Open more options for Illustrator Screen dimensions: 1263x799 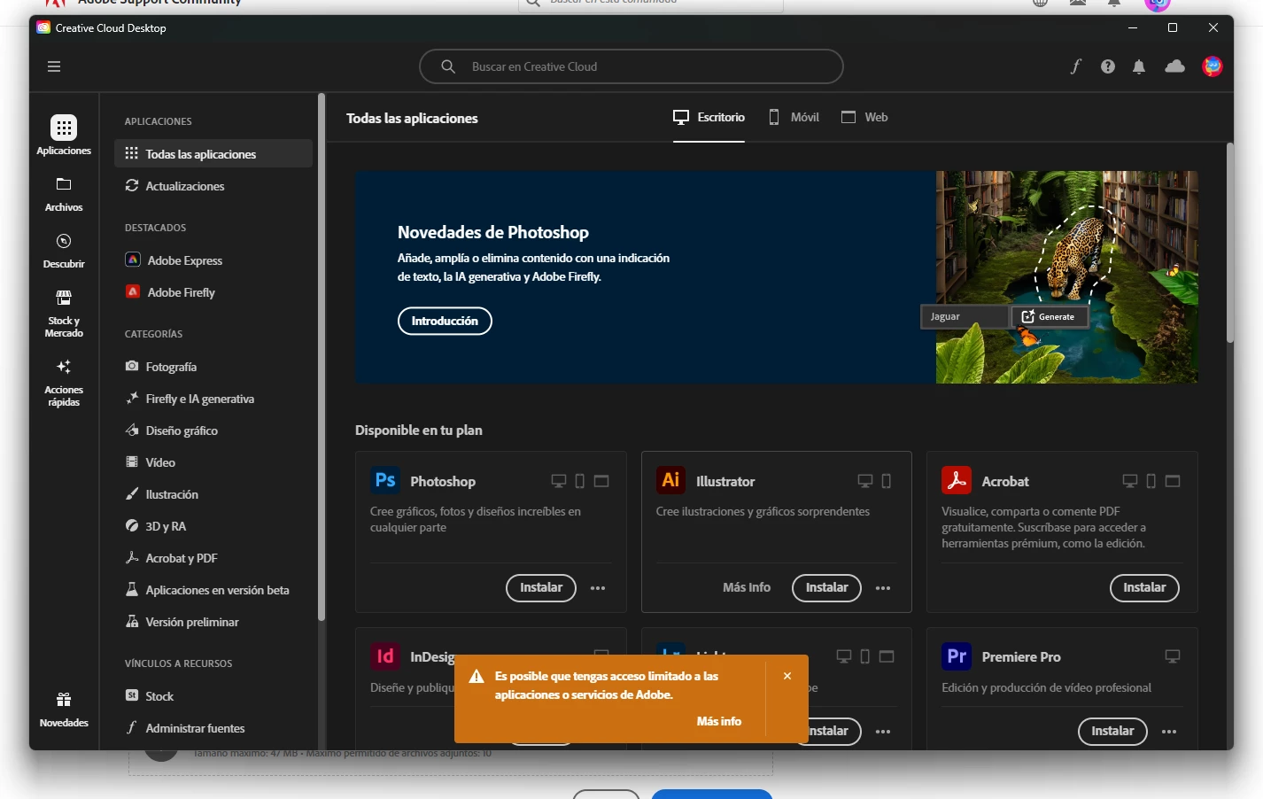click(883, 588)
